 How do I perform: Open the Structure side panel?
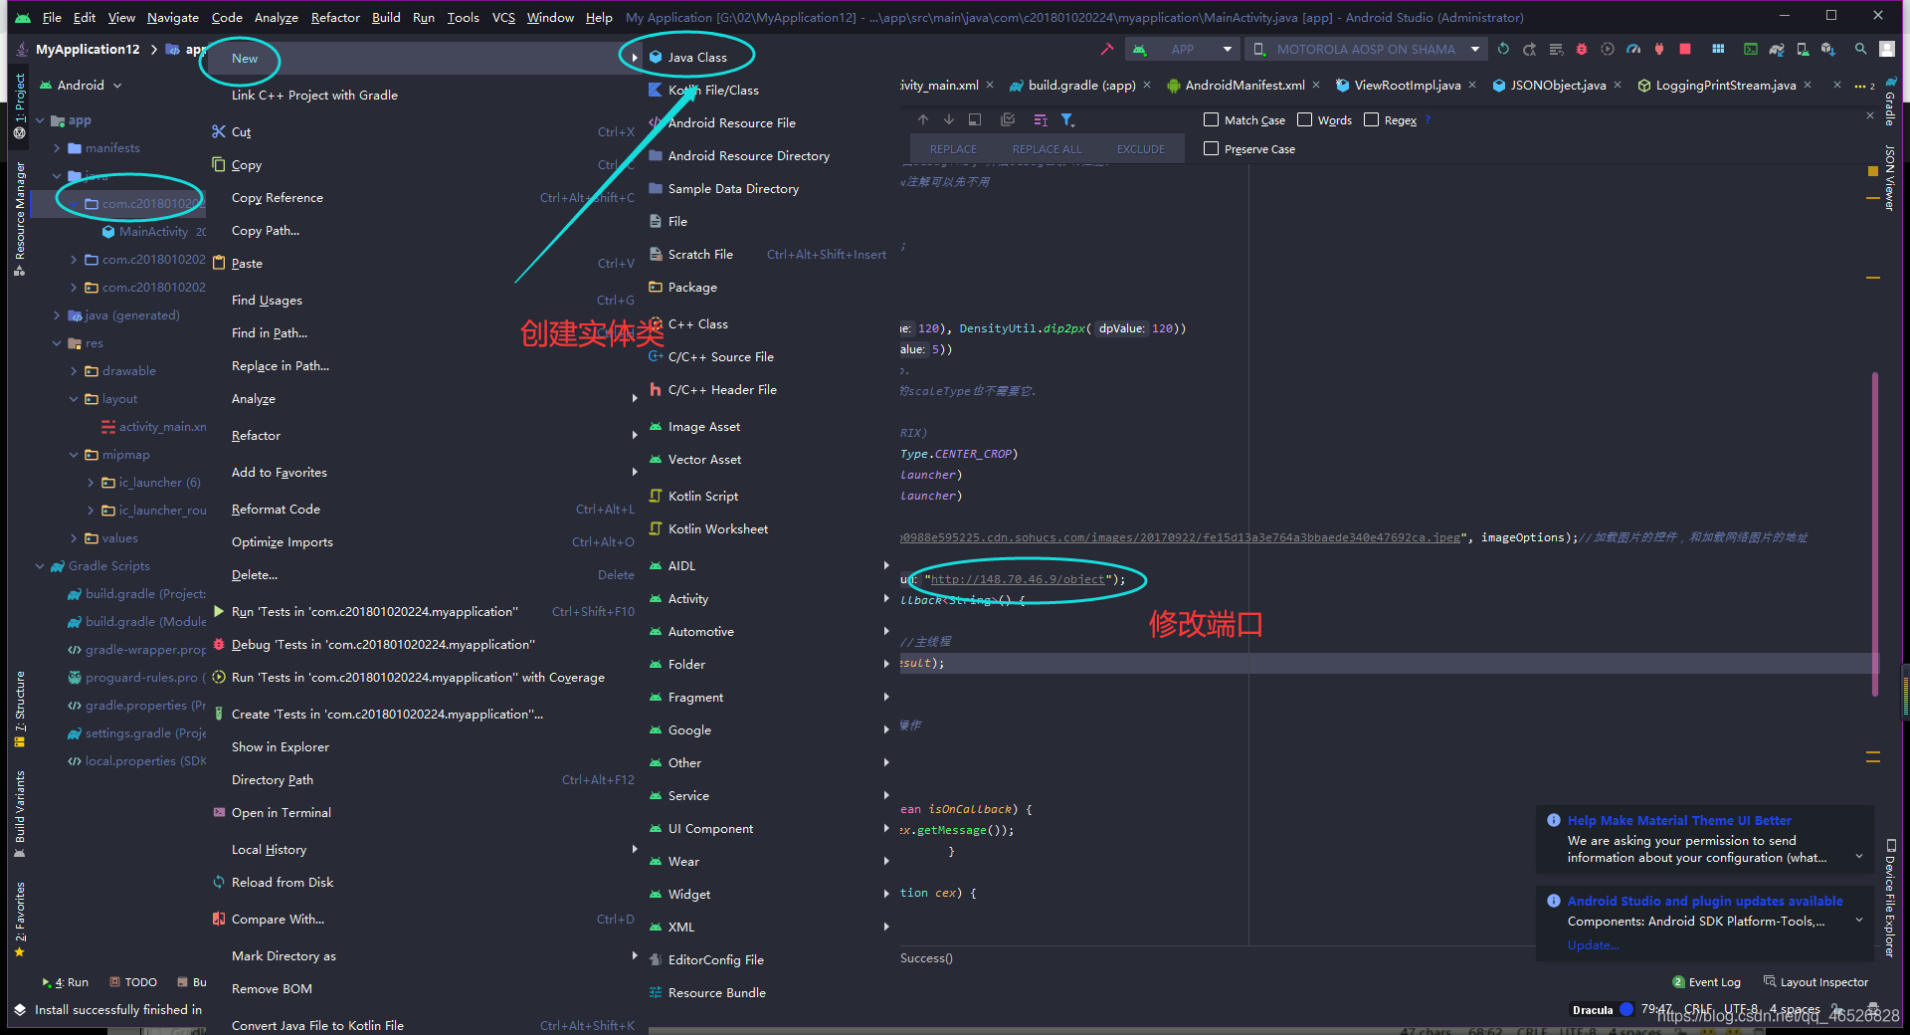click(19, 709)
